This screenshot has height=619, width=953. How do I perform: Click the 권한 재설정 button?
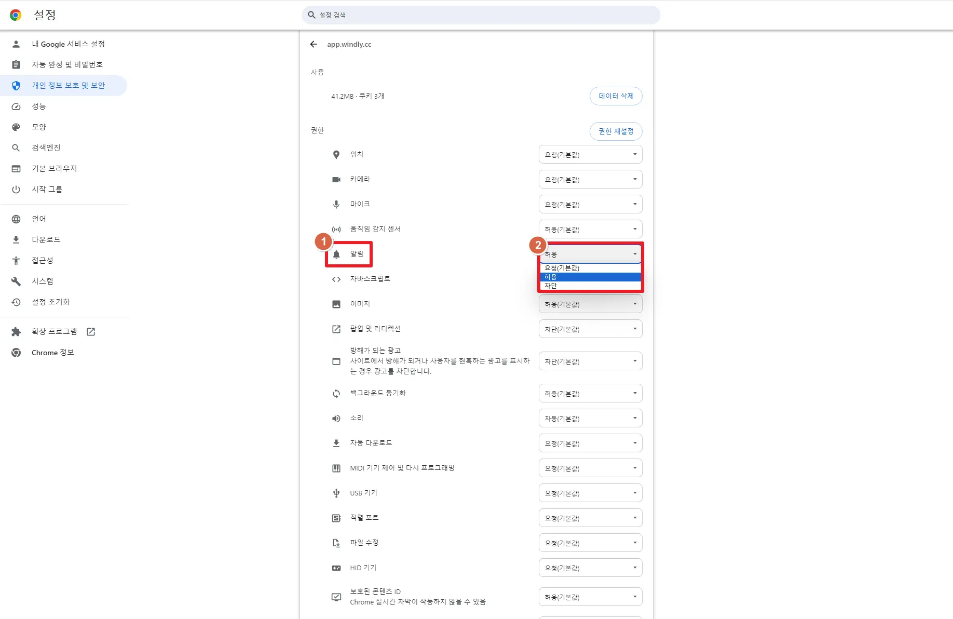pyautogui.click(x=616, y=131)
